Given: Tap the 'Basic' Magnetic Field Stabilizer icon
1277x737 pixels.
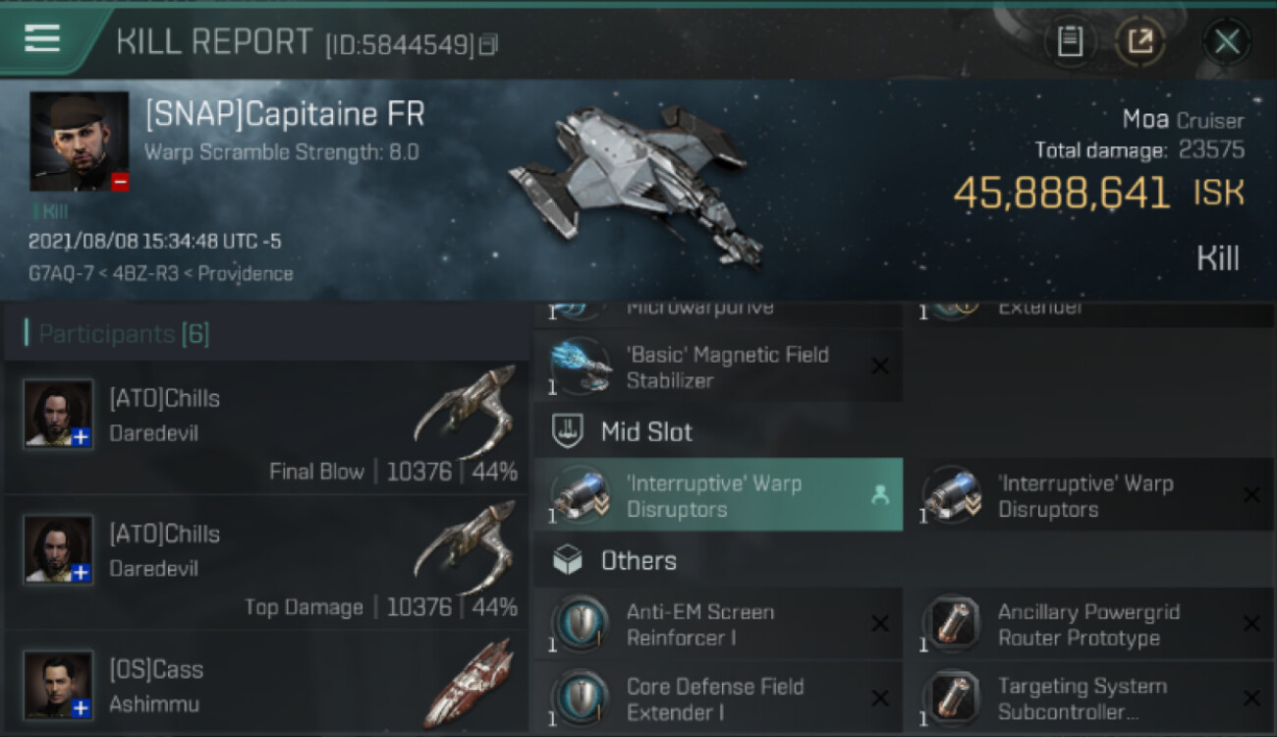Looking at the screenshot, I should pyautogui.click(x=581, y=367).
